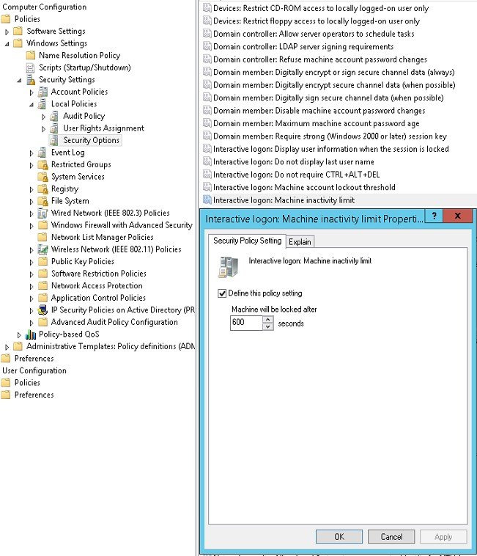477x556 pixels.
Task: Select Network List Manager Policies tree item
Action: tap(103, 237)
